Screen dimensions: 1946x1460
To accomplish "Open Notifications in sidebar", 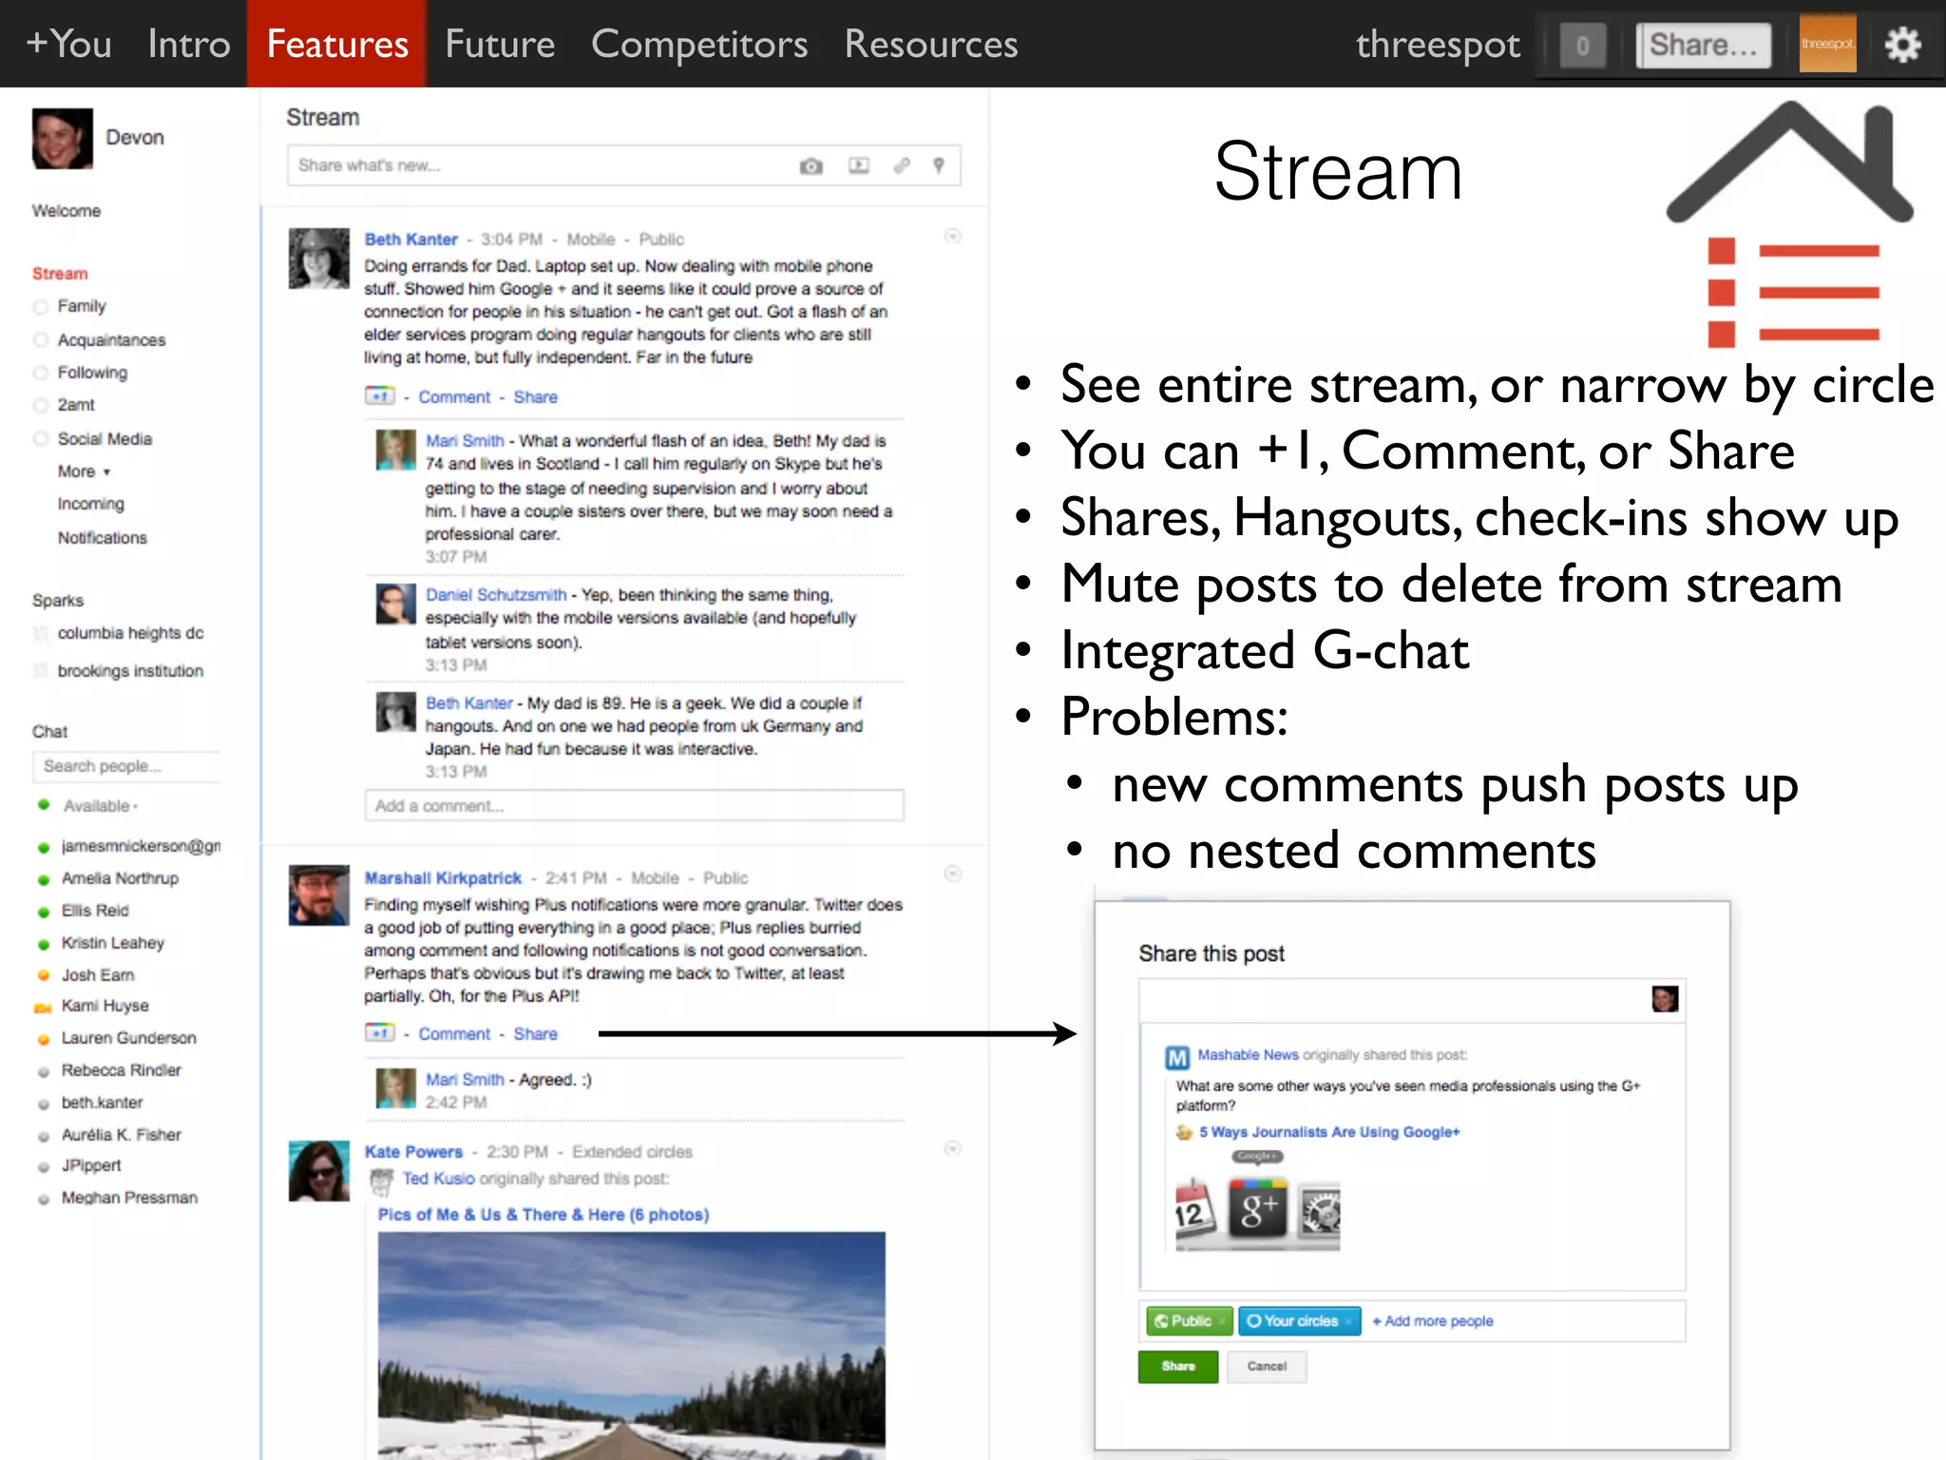I will pyautogui.click(x=102, y=538).
